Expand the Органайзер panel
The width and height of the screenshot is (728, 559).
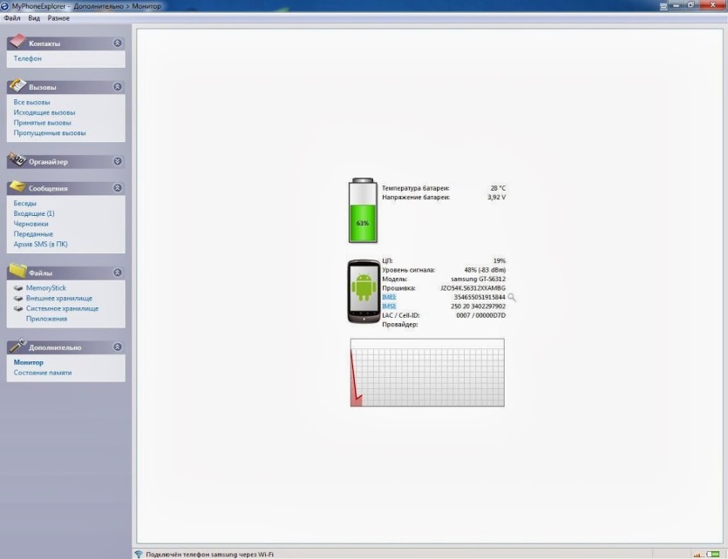(118, 161)
